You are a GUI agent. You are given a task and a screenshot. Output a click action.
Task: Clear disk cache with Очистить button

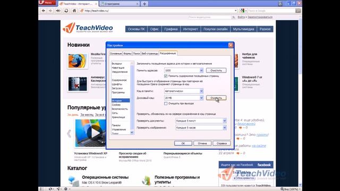click(216, 98)
